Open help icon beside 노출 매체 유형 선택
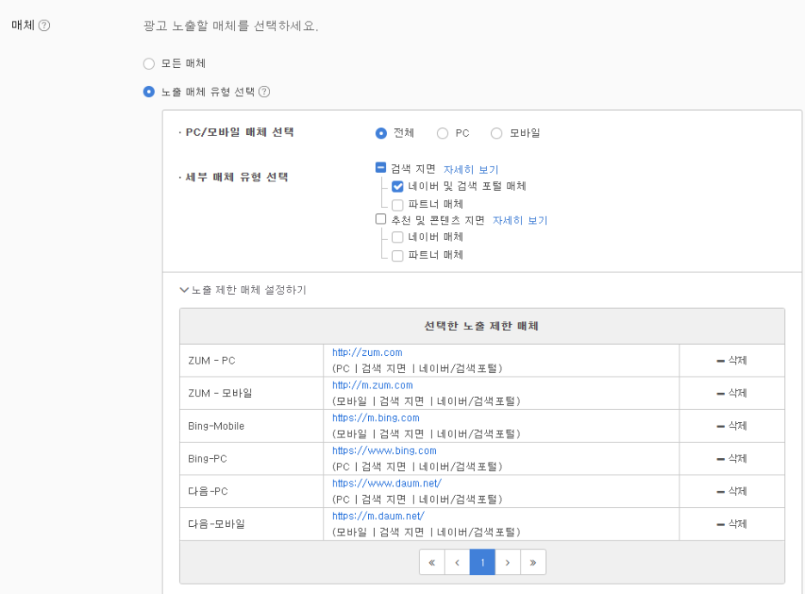Viewport: 805px width, 594px height. pyautogui.click(x=264, y=92)
